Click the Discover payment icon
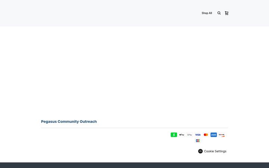The height and width of the screenshot is (168, 269). coord(222,135)
